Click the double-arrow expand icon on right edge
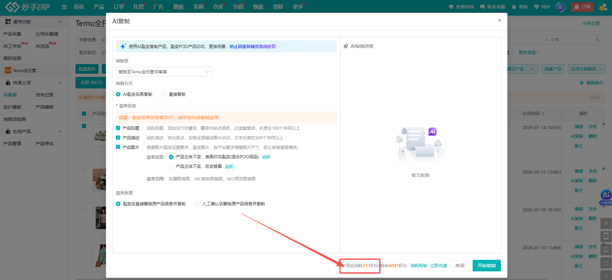612x280 pixels. click(x=606, y=223)
